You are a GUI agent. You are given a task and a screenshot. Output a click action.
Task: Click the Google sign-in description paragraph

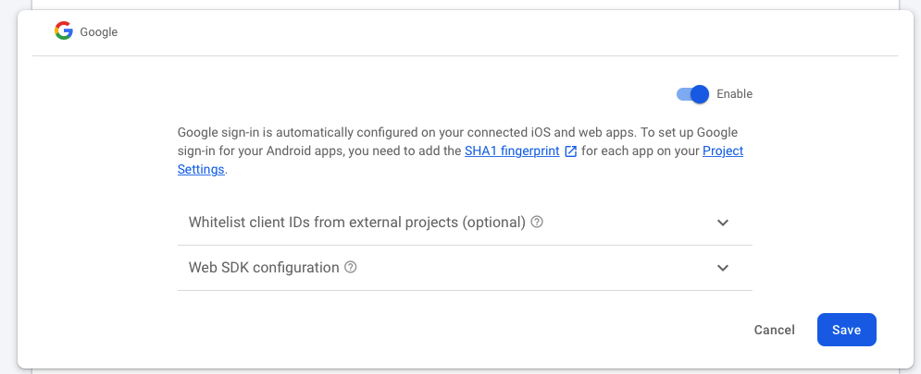click(370, 133)
